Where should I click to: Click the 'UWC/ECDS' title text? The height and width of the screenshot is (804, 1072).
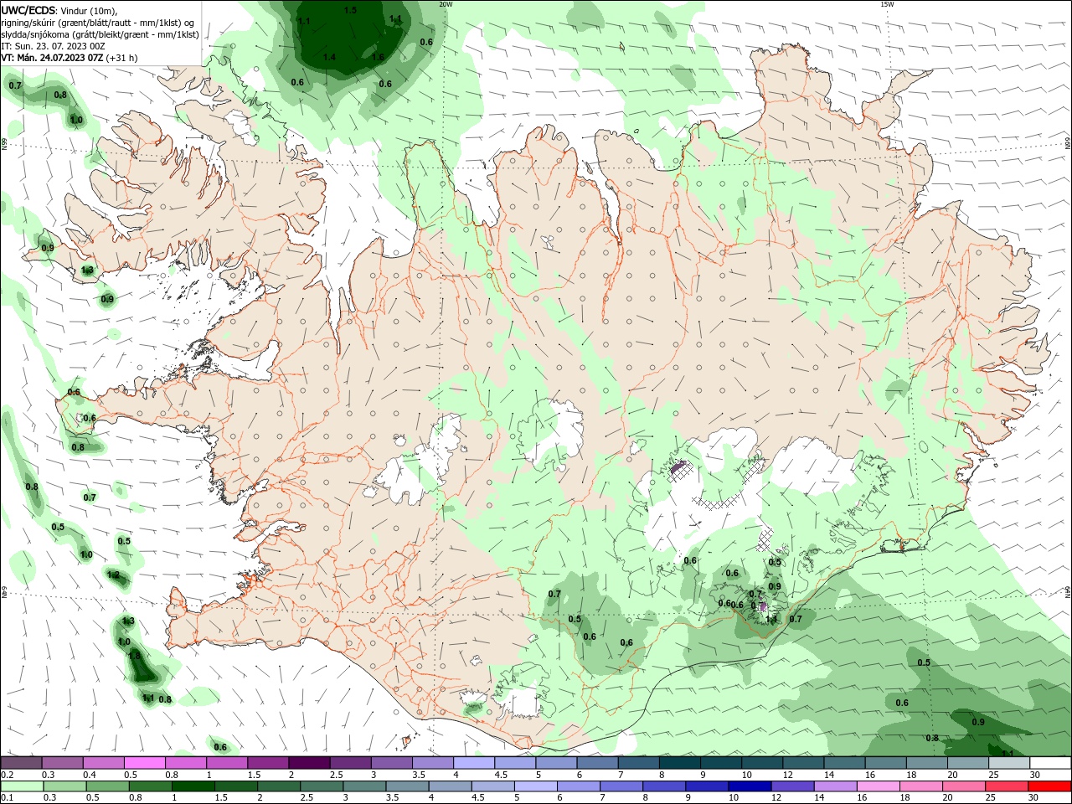click(x=28, y=10)
